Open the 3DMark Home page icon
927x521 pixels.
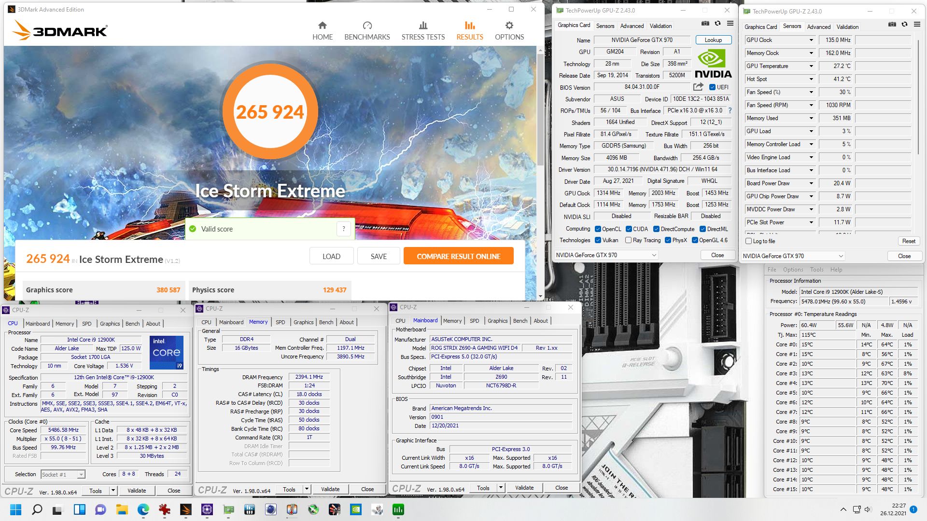click(x=323, y=25)
